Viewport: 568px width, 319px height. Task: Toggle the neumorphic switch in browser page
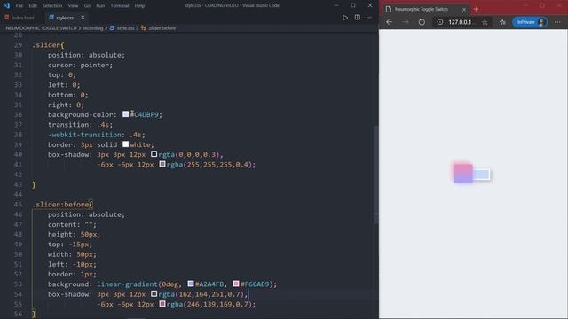click(x=471, y=174)
